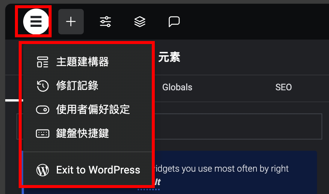Image resolution: width=329 pixels, height=194 pixels.
Task: Click the 元素 panel title
Action: point(169,57)
